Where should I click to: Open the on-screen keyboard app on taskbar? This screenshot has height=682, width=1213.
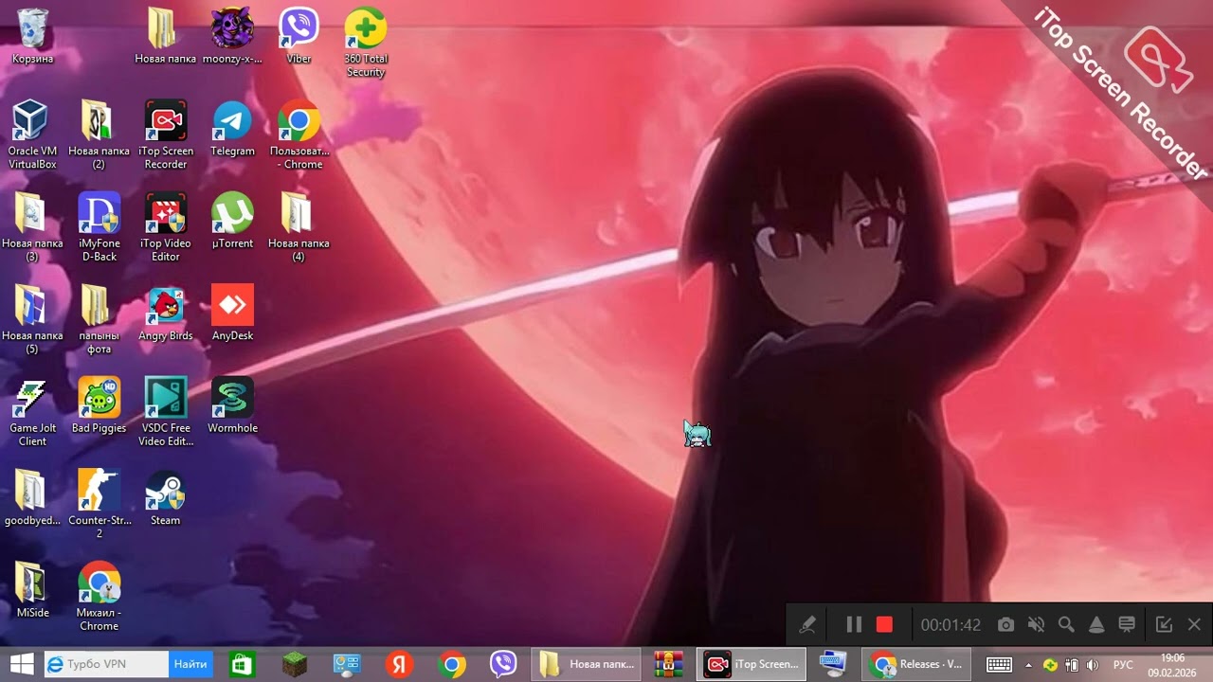pos(833,664)
